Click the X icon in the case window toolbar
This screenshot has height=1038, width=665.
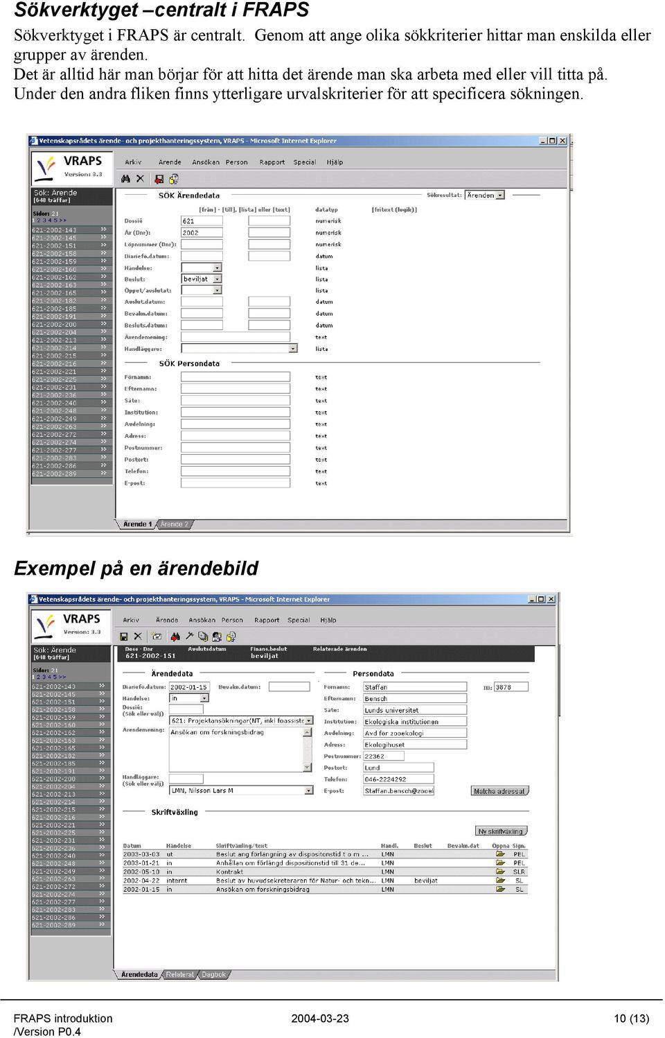tap(138, 637)
